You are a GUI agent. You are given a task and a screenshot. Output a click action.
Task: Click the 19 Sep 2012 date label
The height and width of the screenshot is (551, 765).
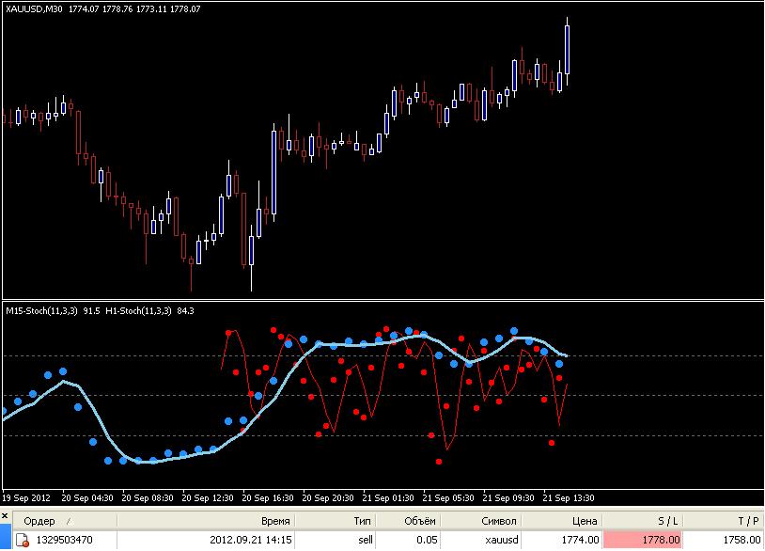[26, 497]
